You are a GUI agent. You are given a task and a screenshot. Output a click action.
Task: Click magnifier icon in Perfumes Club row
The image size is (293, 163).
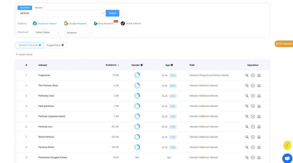point(247,96)
